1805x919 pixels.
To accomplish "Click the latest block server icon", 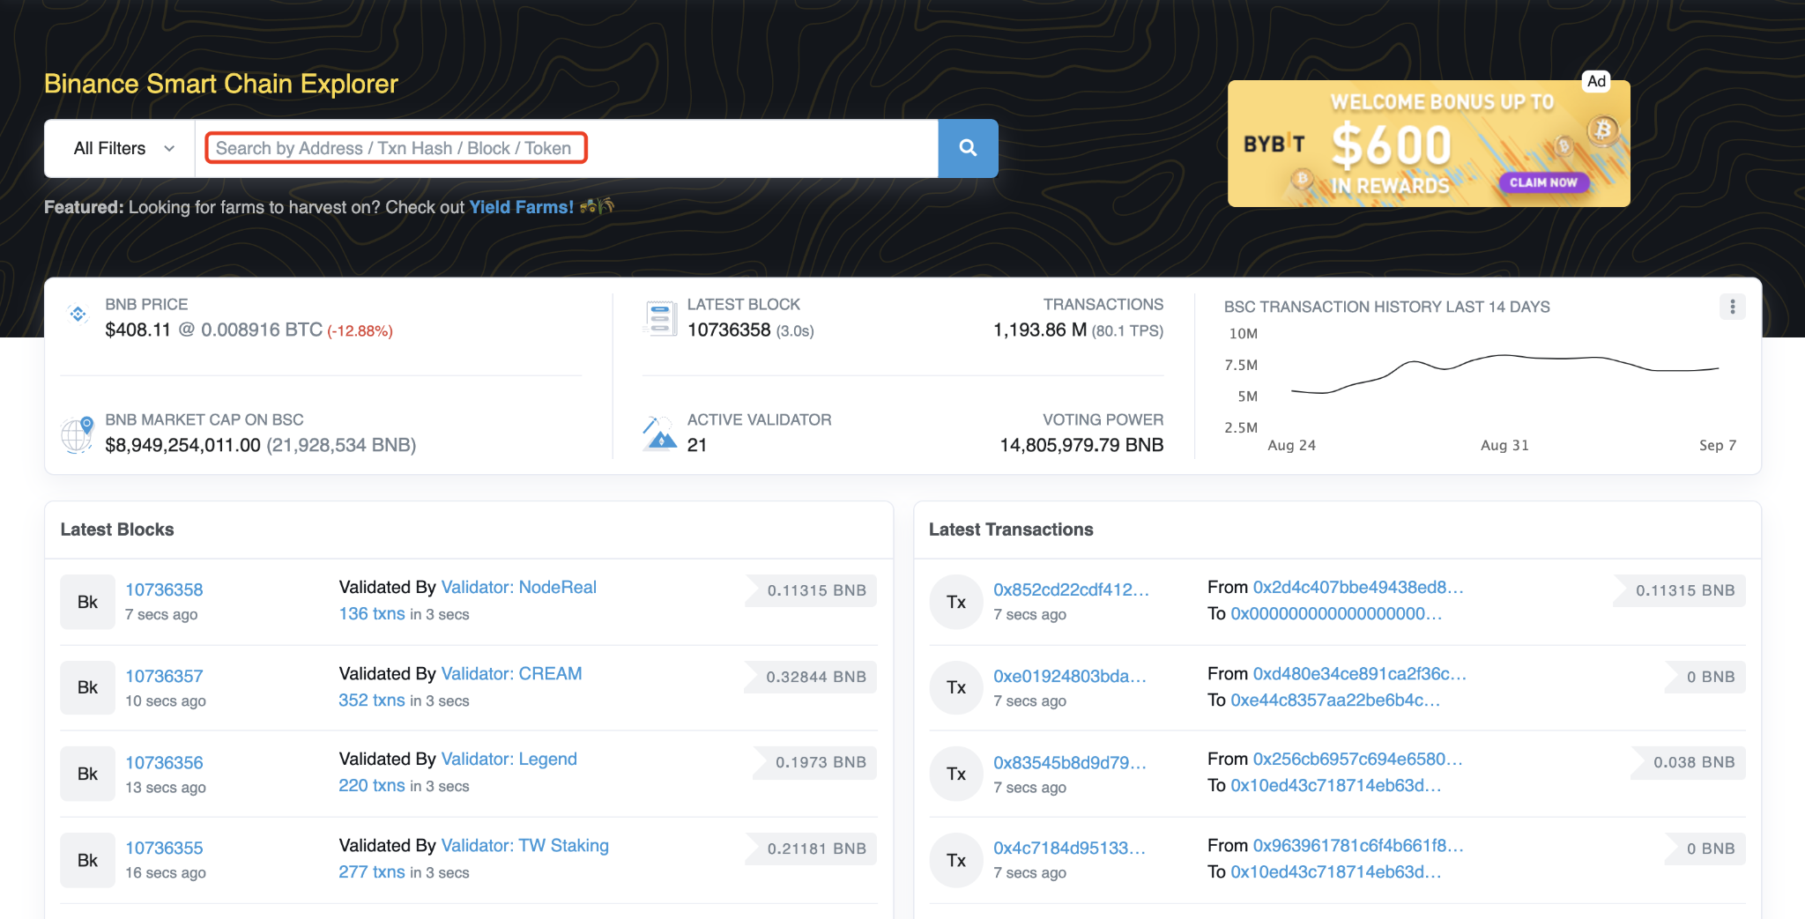I will pyautogui.click(x=660, y=318).
